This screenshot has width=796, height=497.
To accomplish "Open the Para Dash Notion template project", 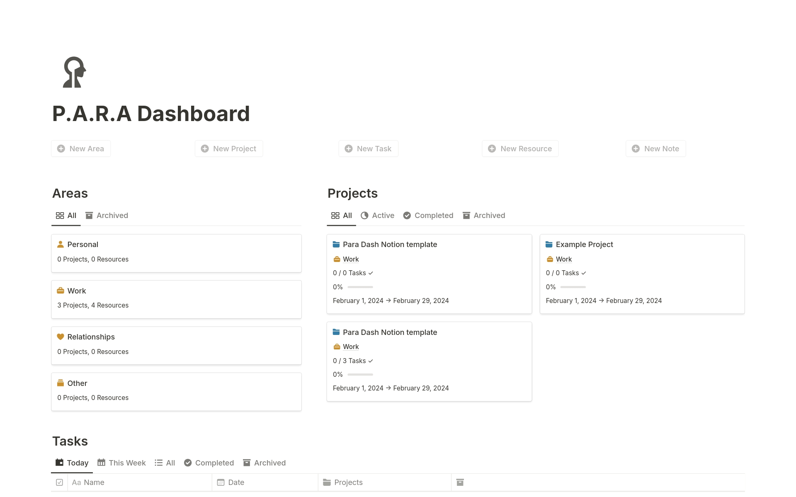I will coord(390,245).
